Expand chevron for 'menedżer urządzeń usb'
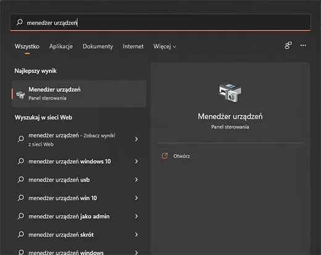 coord(136,180)
